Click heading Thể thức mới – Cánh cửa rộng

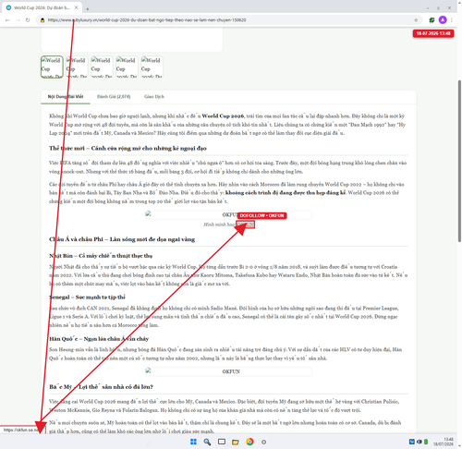click(x=128, y=148)
